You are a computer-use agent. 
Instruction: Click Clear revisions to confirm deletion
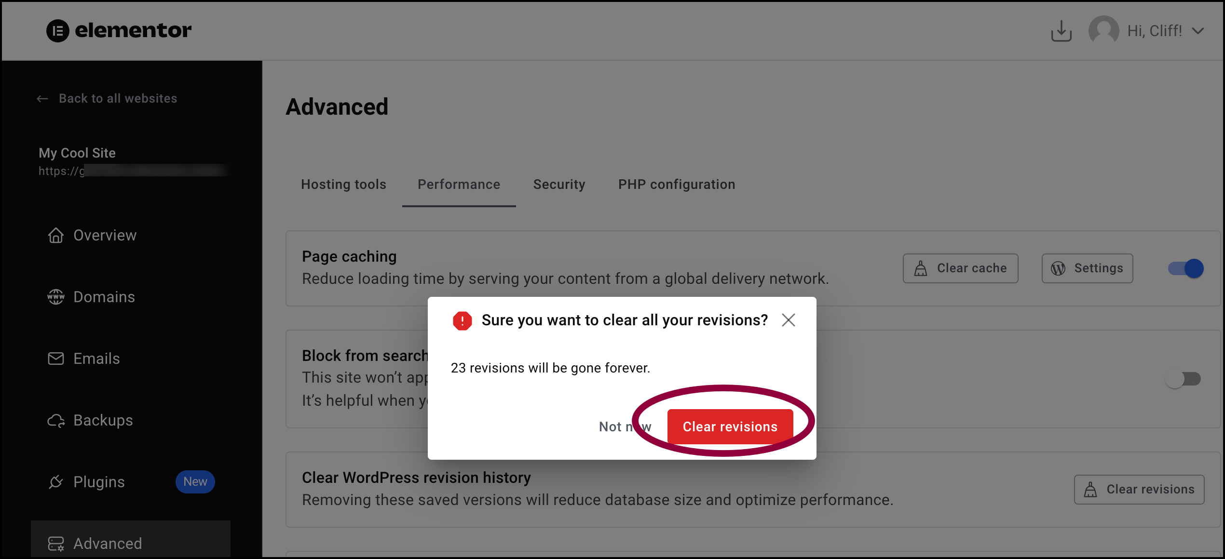730,426
